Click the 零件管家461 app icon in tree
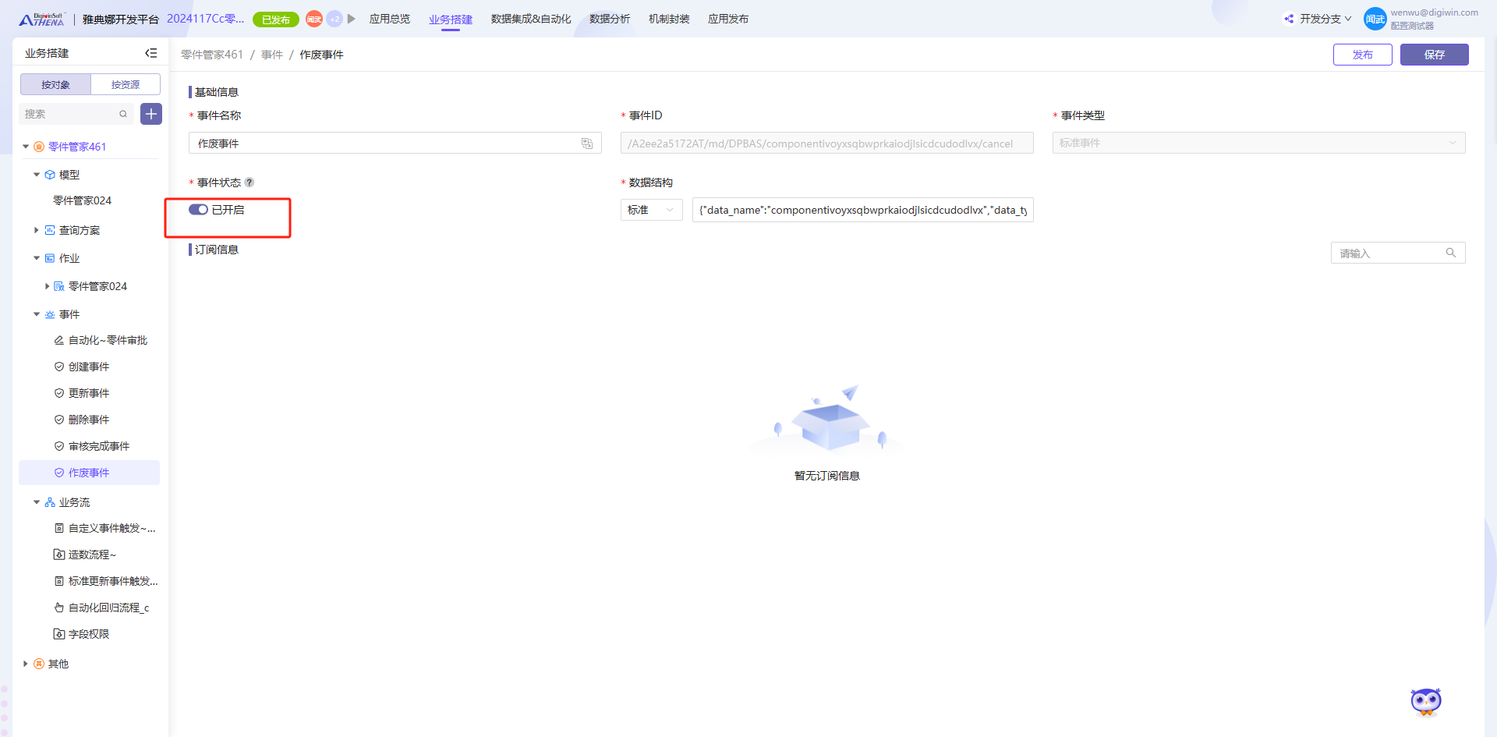The width and height of the screenshot is (1497, 737). point(39,147)
